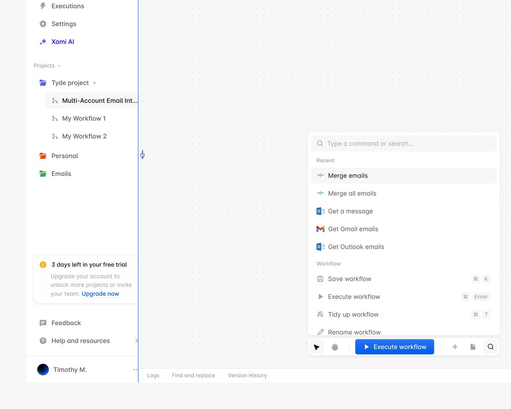Open the Settings section
Viewport: 511px width, 409px height.
(63, 24)
